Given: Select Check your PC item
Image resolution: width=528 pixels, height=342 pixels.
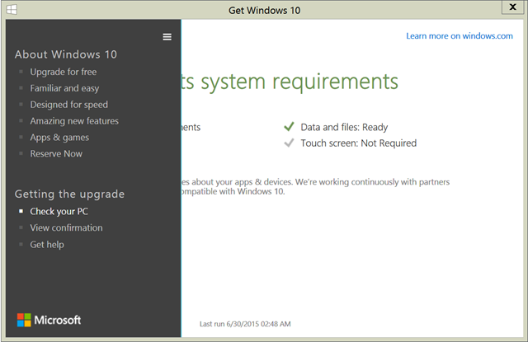Looking at the screenshot, I should tap(59, 212).
